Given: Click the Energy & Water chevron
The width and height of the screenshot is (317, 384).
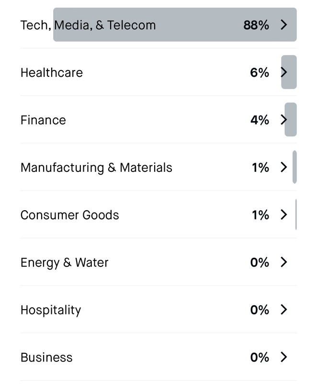Looking at the screenshot, I should tap(283, 262).
